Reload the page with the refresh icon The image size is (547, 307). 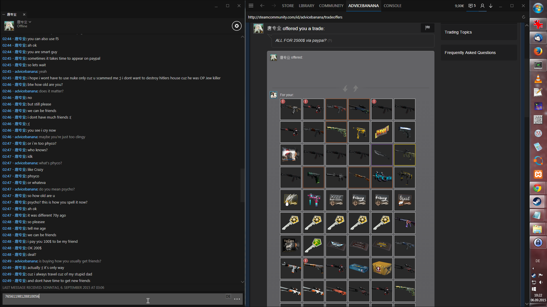tap(523, 17)
